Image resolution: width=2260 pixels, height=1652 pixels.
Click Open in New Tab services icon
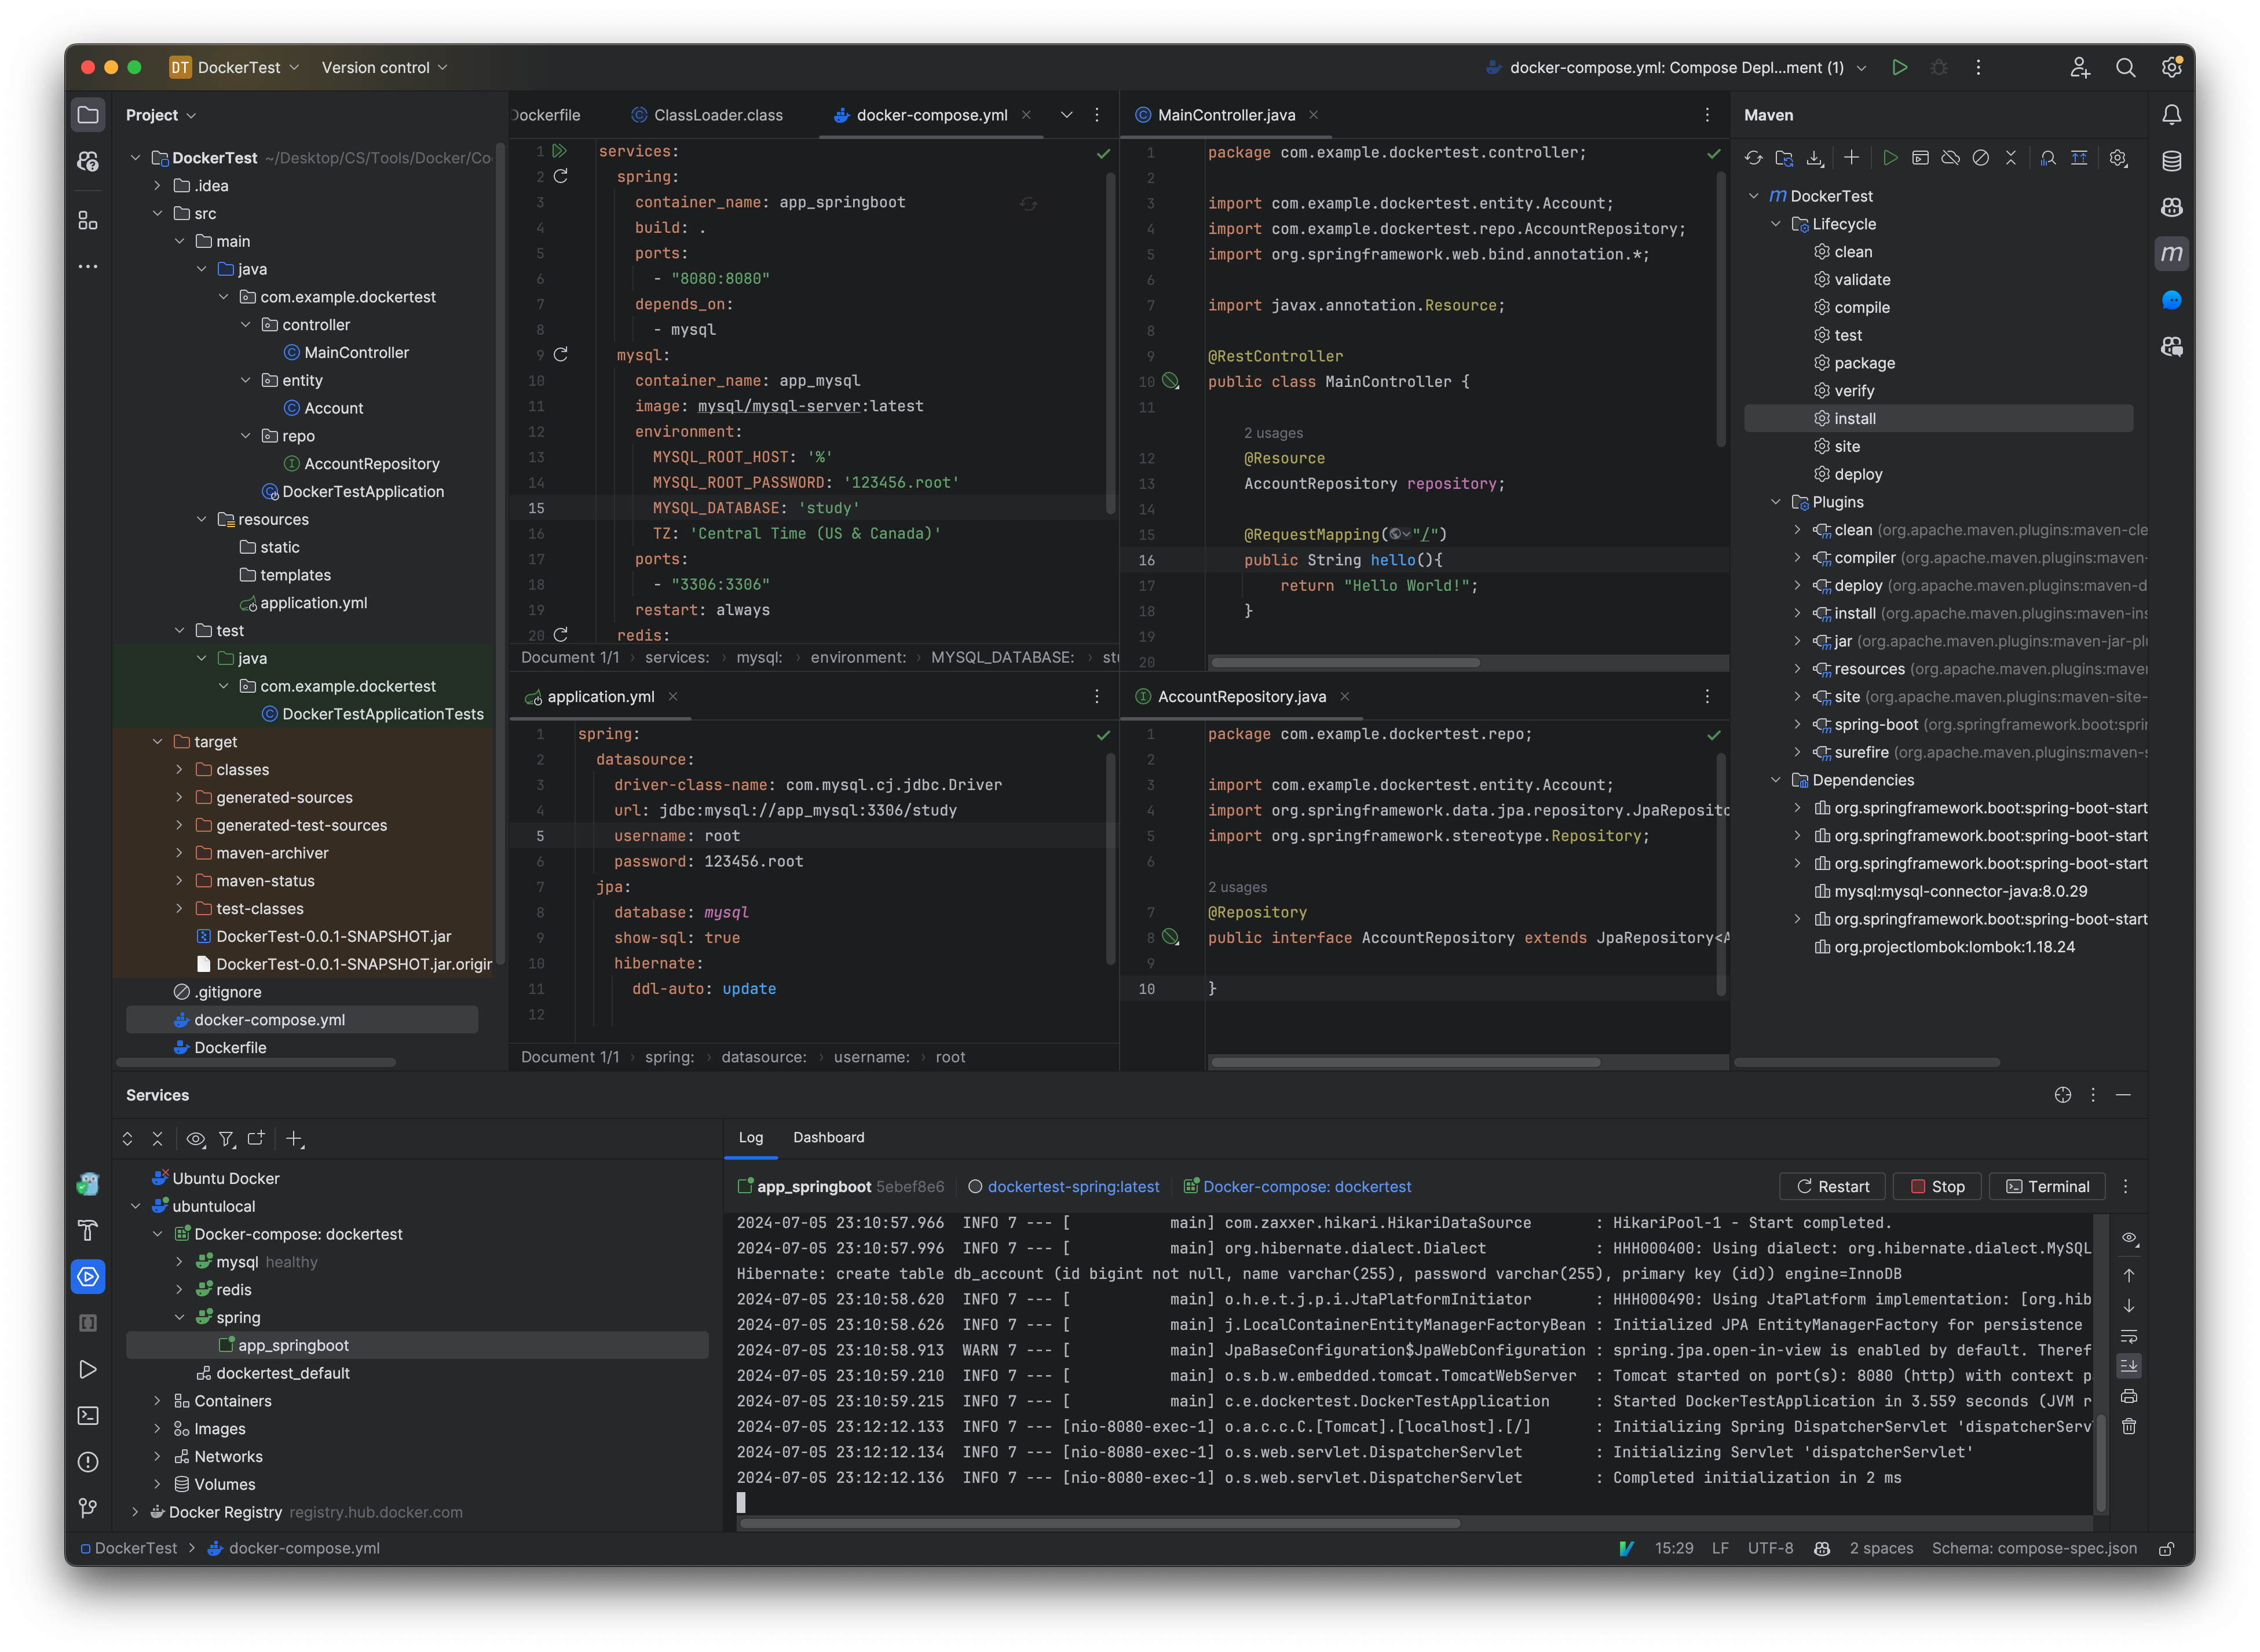[256, 1139]
